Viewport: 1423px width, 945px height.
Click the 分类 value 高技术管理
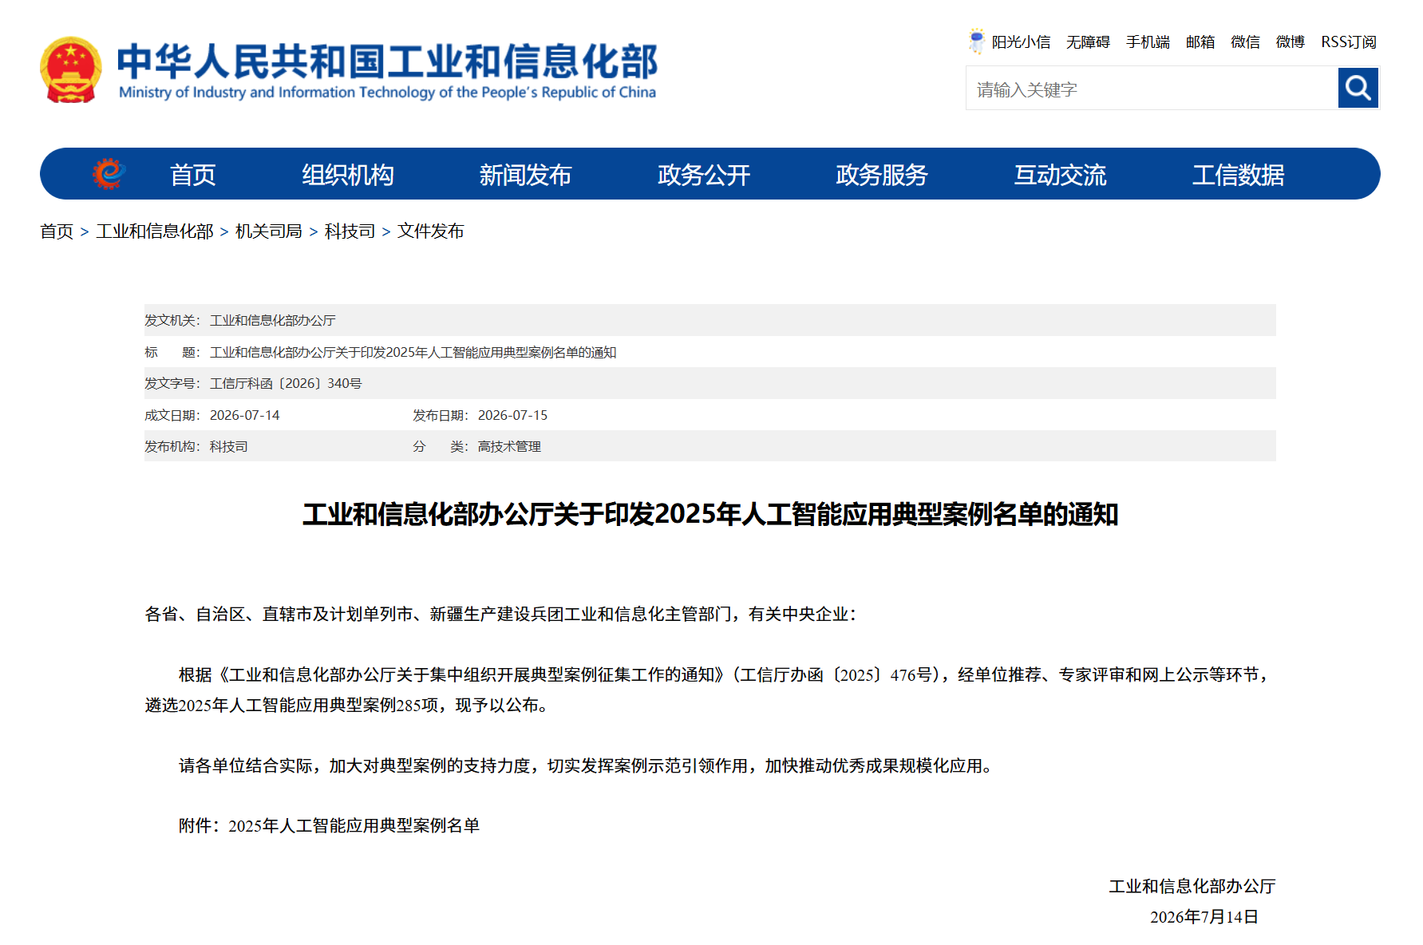(x=509, y=446)
